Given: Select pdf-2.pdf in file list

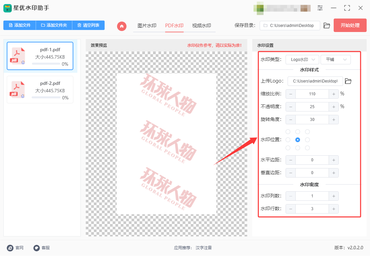Looking at the screenshot, I should coord(40,90).
